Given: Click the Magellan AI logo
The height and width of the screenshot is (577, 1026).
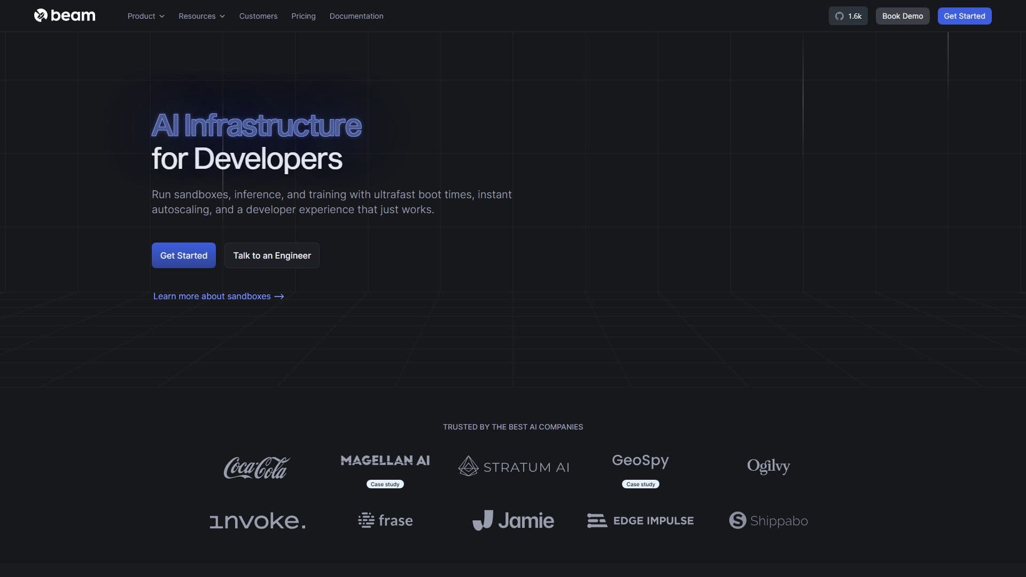Looking at the screenshot, I should (385, 461).
